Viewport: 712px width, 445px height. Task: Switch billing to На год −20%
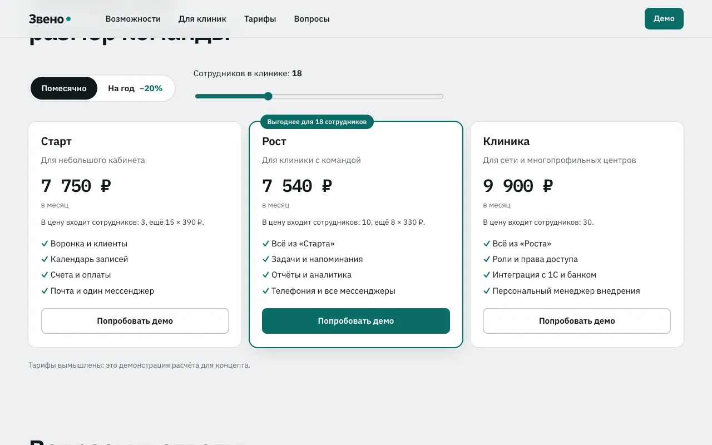(x=135, y=88)
